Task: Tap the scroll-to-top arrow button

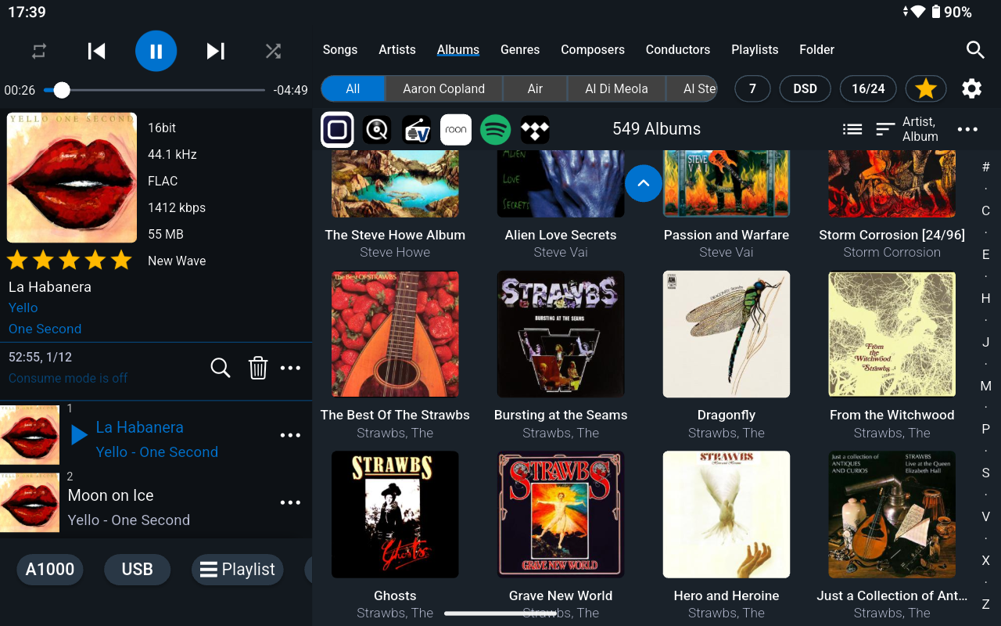Action: (644, 183)
